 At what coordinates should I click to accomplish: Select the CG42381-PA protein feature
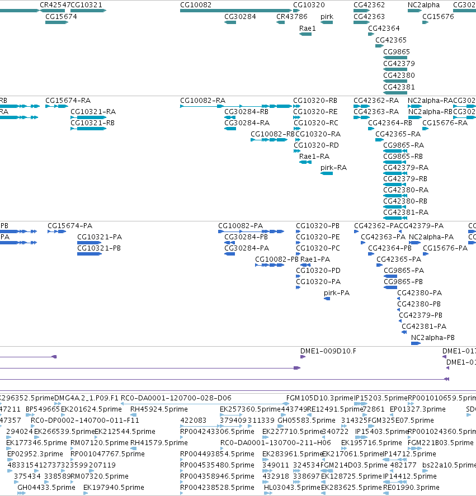(404, 332)
